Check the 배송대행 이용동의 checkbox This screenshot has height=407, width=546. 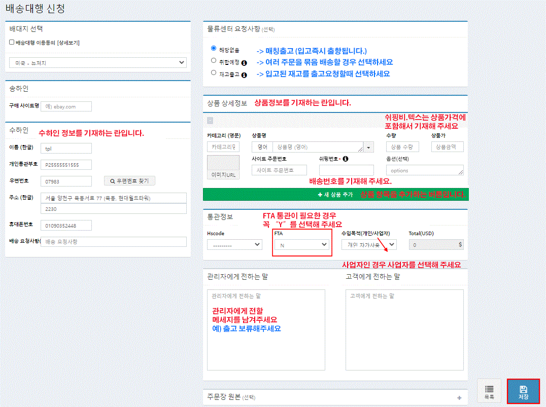click(12, 43)
